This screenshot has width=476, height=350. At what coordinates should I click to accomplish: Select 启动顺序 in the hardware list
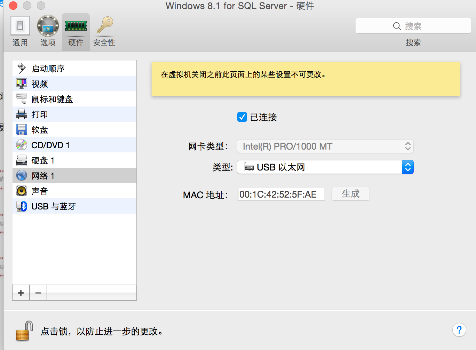74,68
